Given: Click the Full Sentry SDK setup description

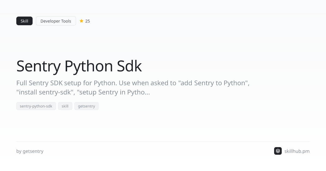Looking at the screenshot, I should 133,87.
